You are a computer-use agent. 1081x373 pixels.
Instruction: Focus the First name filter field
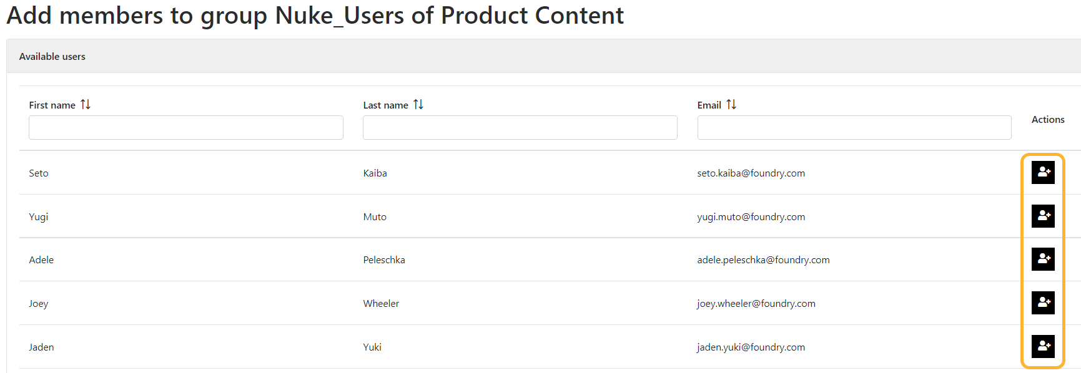click(x=185, y=127)
